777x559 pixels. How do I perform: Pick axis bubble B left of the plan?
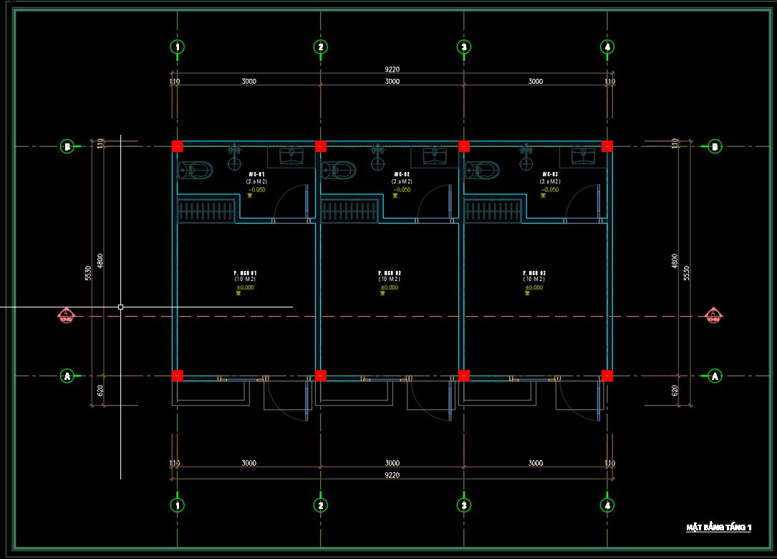(67, 146)
